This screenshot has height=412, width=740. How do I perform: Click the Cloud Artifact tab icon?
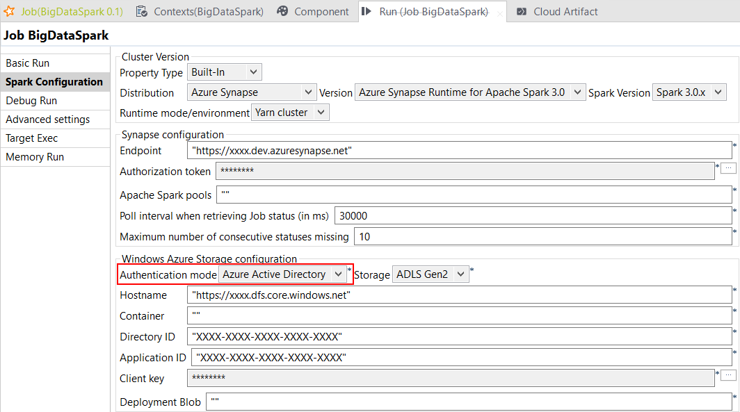[521, 11]
